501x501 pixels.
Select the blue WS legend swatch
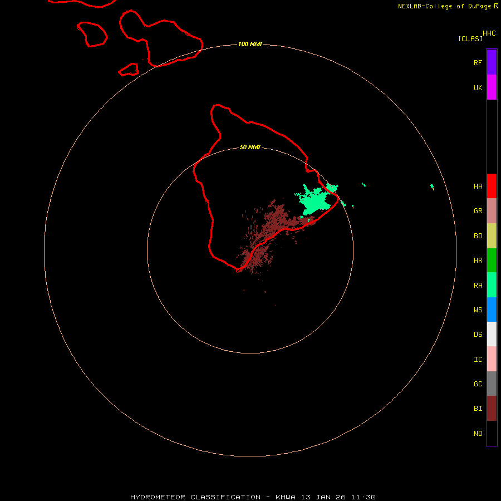pos(492,310)
